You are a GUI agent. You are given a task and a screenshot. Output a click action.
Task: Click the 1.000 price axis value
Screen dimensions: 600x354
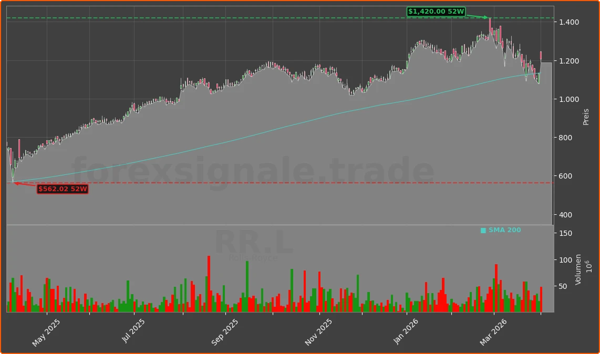[x=569, y=99]
